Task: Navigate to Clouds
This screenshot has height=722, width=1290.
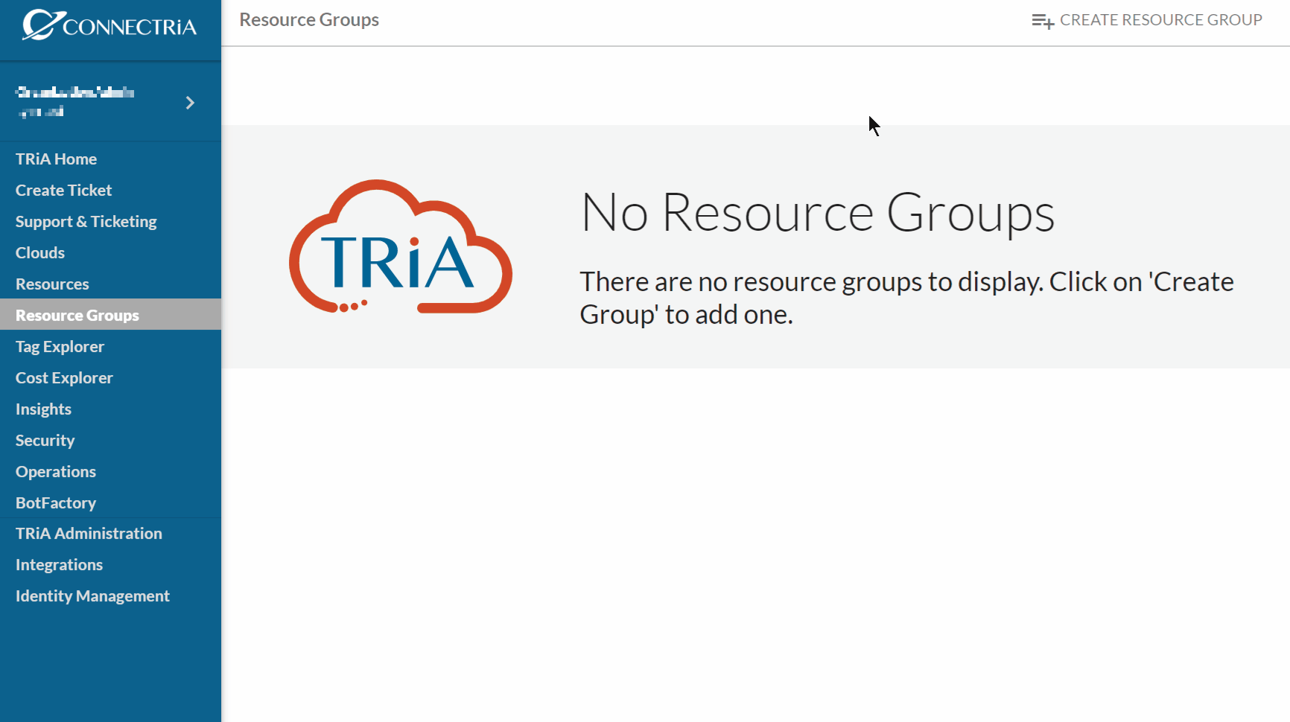Action: coord(110,252)
